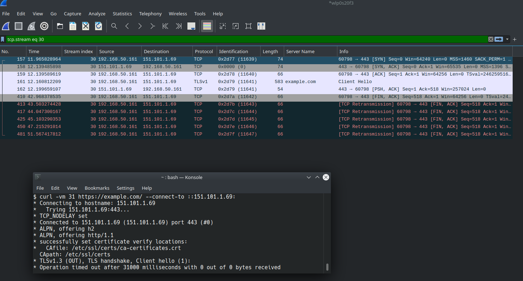
Task: Apply the display filter arrow button
Action: click(499, 39)
